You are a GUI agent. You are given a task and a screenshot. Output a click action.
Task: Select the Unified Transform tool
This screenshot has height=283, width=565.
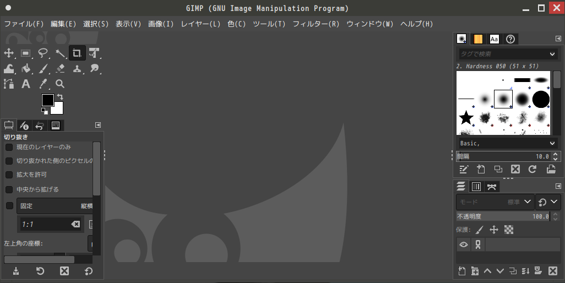tap(94, 53)
